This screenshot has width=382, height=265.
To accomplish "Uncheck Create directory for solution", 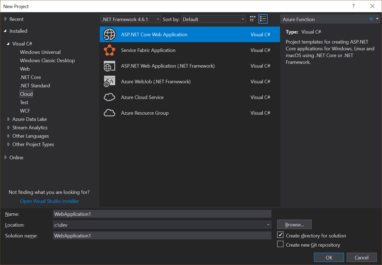I will click(x=280, y=235).
